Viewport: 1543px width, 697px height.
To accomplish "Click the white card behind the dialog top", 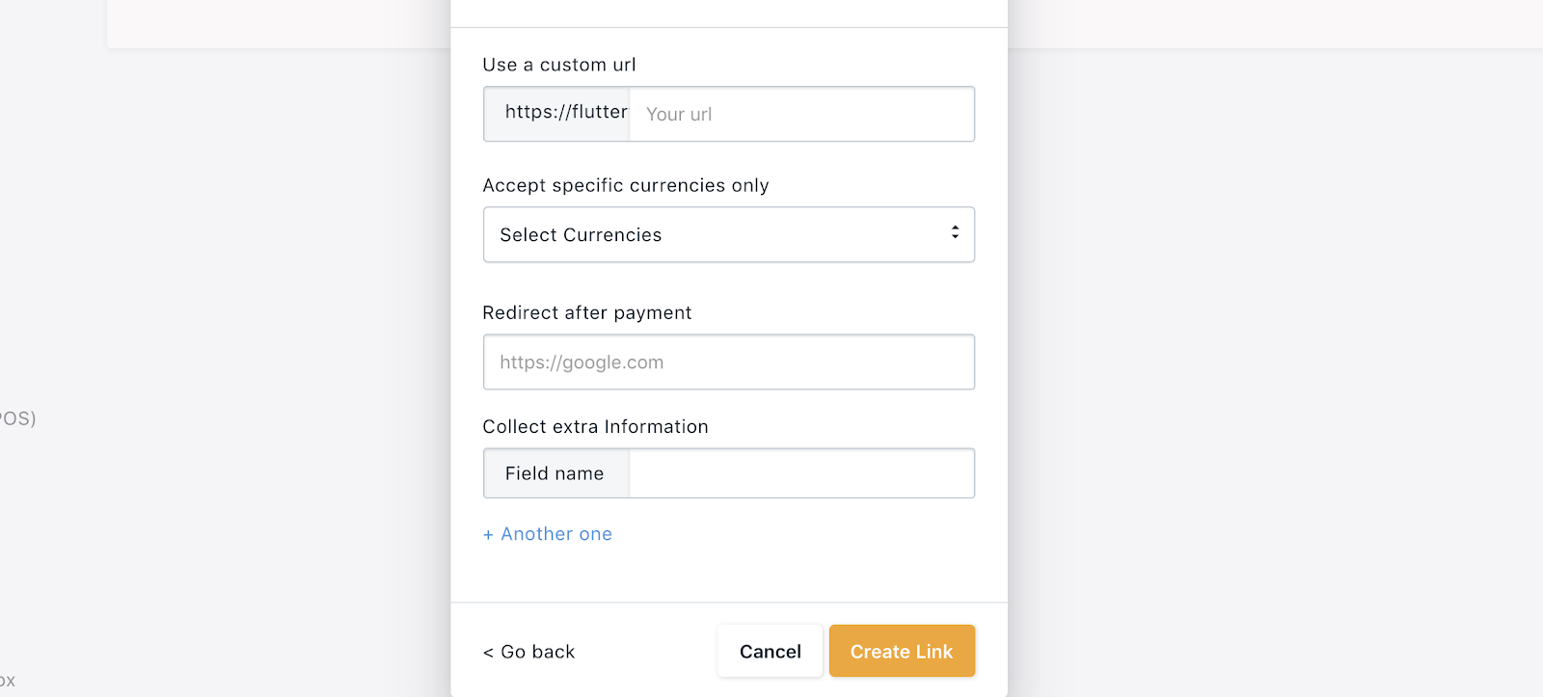I will click(x=280, y=23).
